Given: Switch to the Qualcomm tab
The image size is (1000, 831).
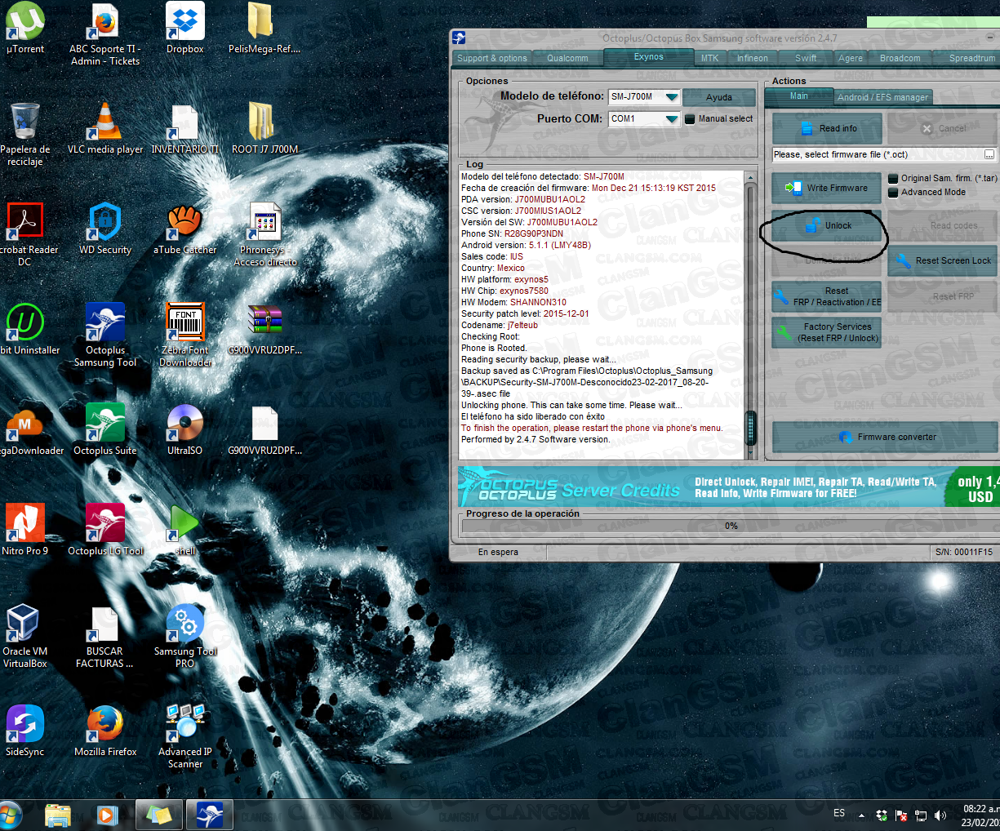Looking at the screenshot, I should coord(567,58).
